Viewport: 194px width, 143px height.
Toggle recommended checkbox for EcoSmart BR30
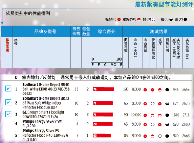[x=8, y=102]
